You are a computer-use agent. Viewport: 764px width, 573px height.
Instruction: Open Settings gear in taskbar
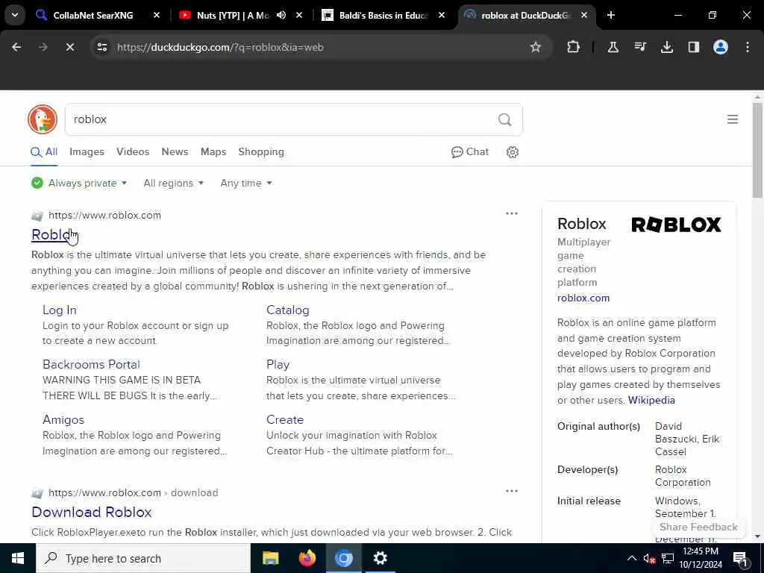pos(380,558)
